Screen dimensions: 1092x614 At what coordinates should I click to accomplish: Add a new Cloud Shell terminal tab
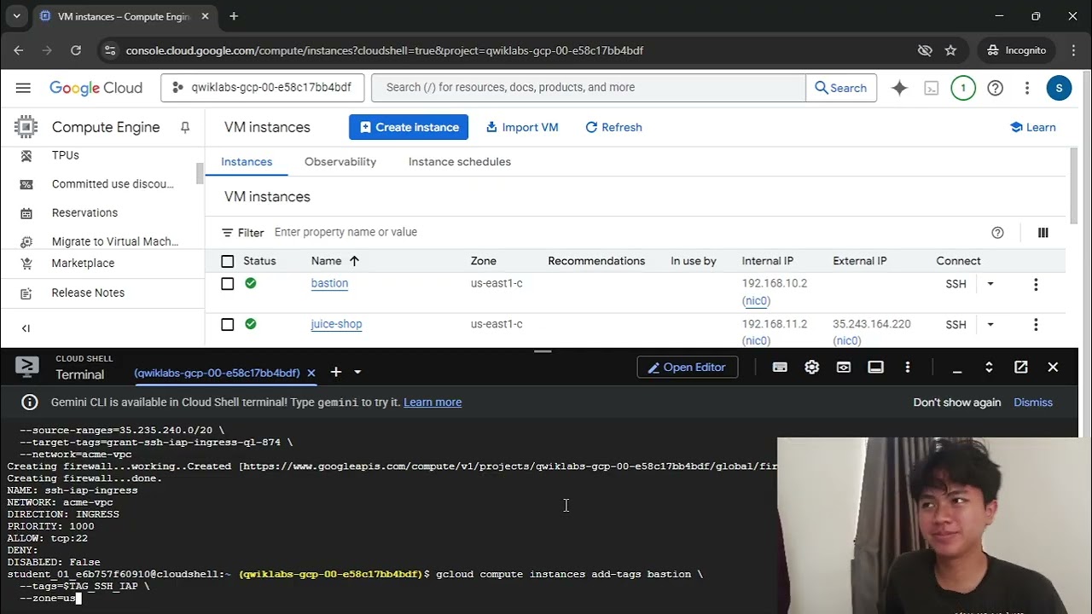point(336,372)
